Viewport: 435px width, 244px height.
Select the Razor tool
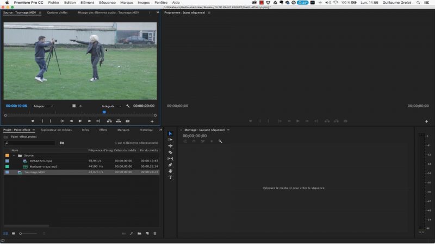(x=170, y=152)
